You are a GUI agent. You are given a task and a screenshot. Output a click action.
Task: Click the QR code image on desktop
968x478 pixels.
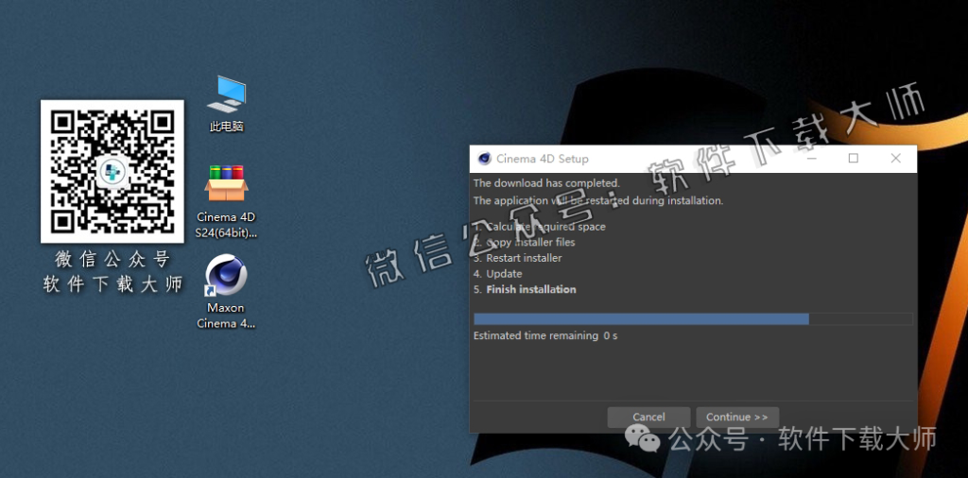[112, 171]
